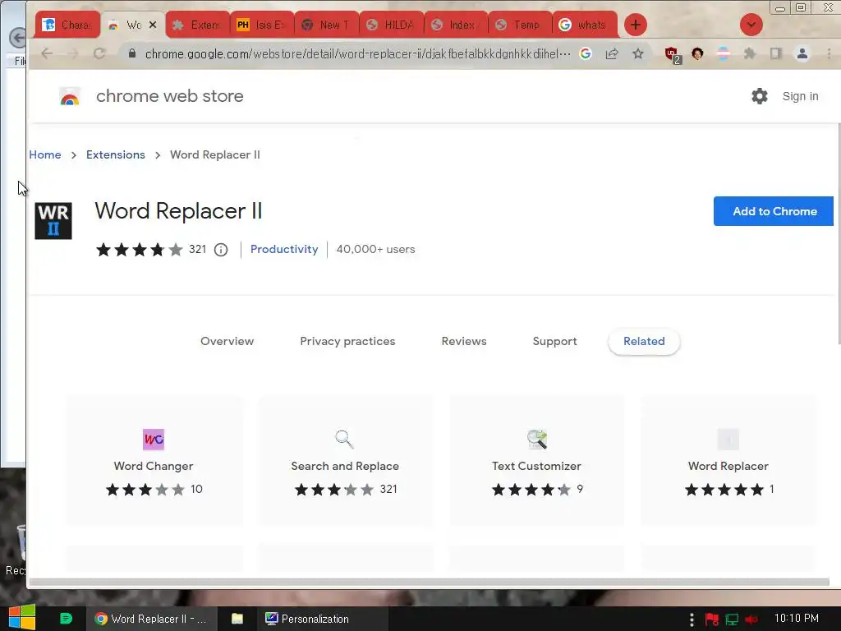This screenshot has width=841, height=631.
Task: Open the Word Replacer related card title
Action: point(728,467)
